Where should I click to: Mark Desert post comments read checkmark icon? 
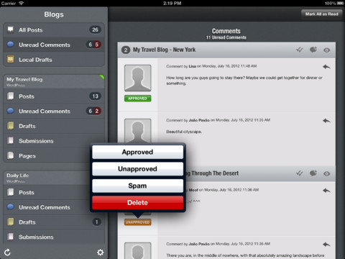pos(300,173)
